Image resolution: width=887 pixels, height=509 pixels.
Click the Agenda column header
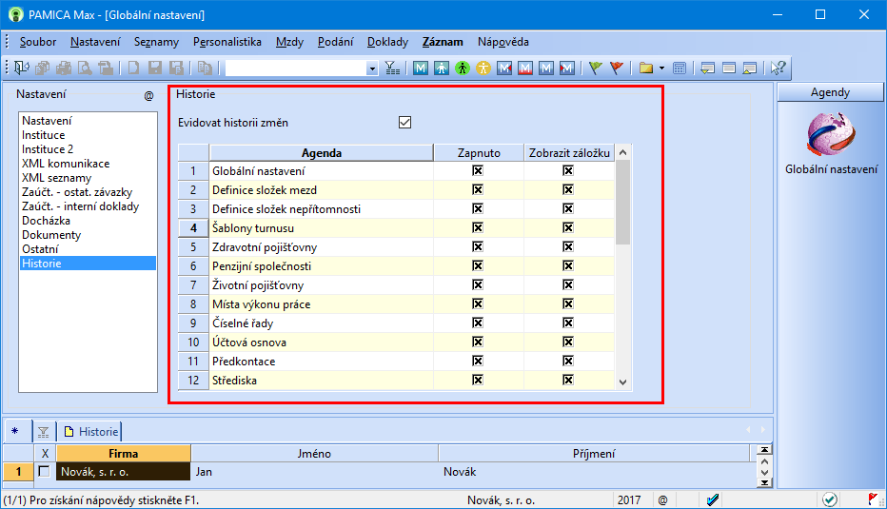(x=322, y=152)
